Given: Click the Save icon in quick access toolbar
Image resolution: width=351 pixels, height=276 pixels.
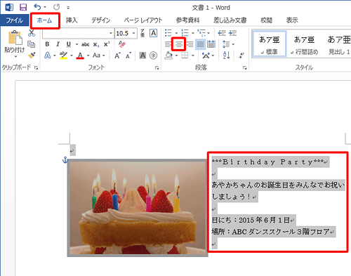Looking at the screenshot, I should pos(23,7).
